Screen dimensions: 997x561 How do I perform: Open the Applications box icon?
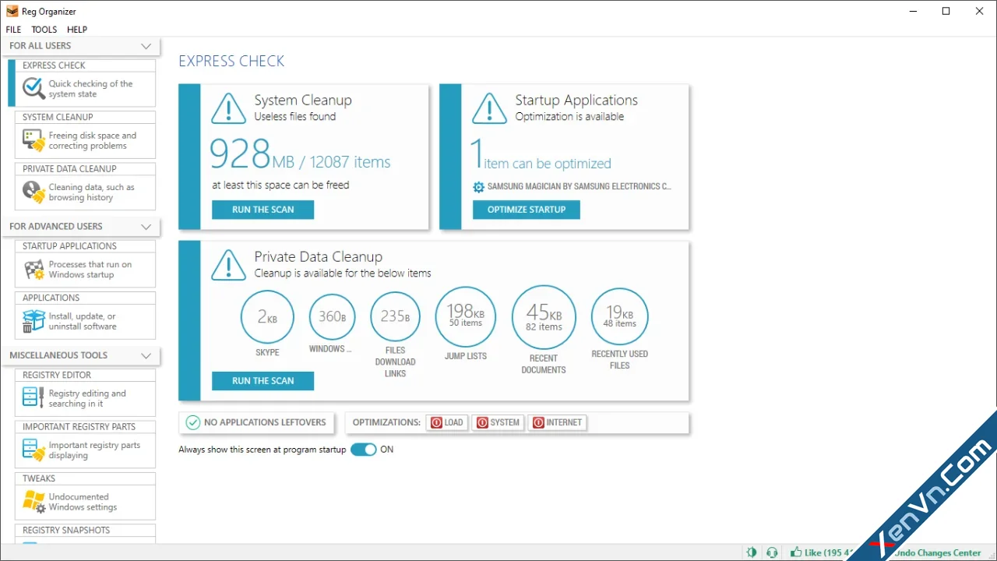(x=33, y=321)
